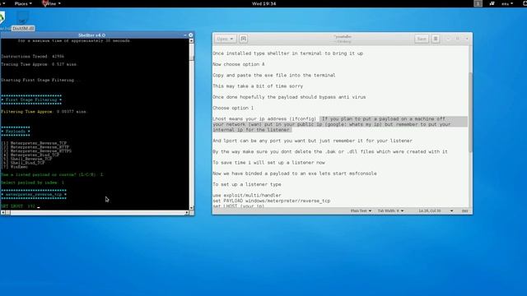Open the Wine menu in top panel
The image size is (527, 296).
[51, 3]
